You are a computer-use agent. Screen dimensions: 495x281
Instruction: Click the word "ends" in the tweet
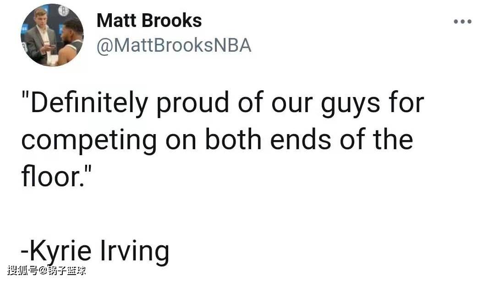tap(301, 139)
